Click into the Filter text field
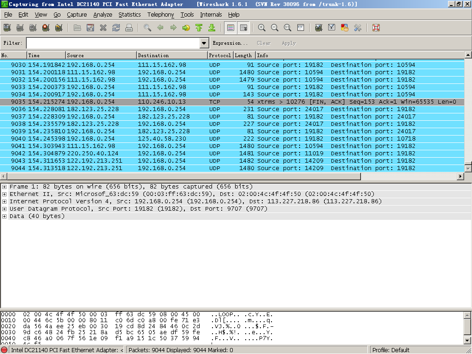The image size is (472, 354). (113, 43)
